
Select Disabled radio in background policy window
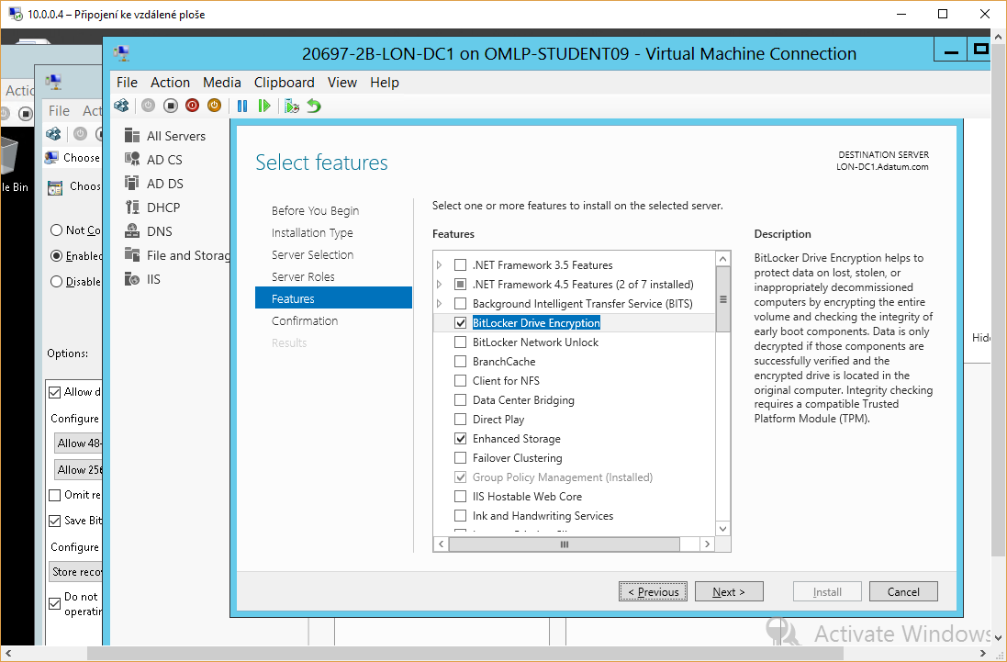tap(57, 281)
